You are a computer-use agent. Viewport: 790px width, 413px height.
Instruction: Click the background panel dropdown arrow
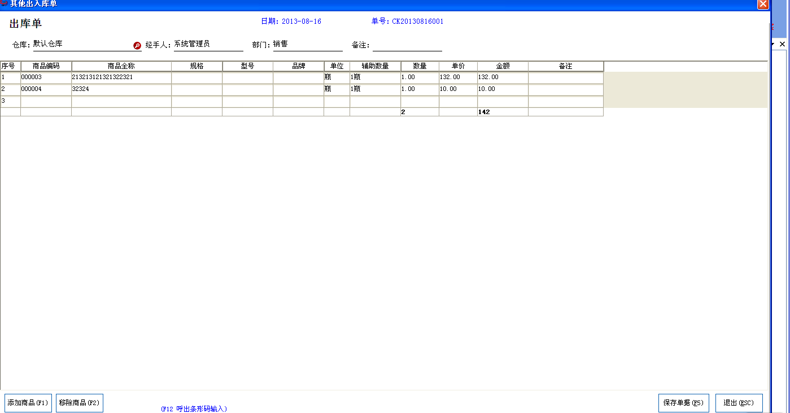click(773, 44)
